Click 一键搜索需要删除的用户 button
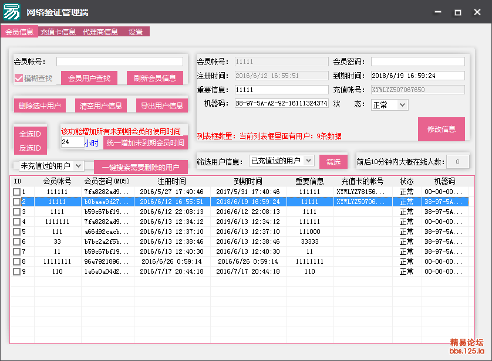This screenshot has height=361, width=492. (140, 167)
